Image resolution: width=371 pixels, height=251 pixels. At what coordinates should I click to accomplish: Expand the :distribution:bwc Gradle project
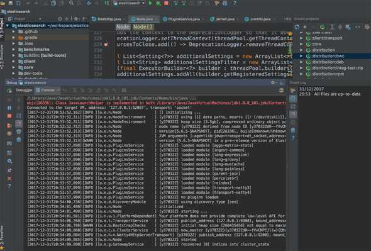(301, 56)
